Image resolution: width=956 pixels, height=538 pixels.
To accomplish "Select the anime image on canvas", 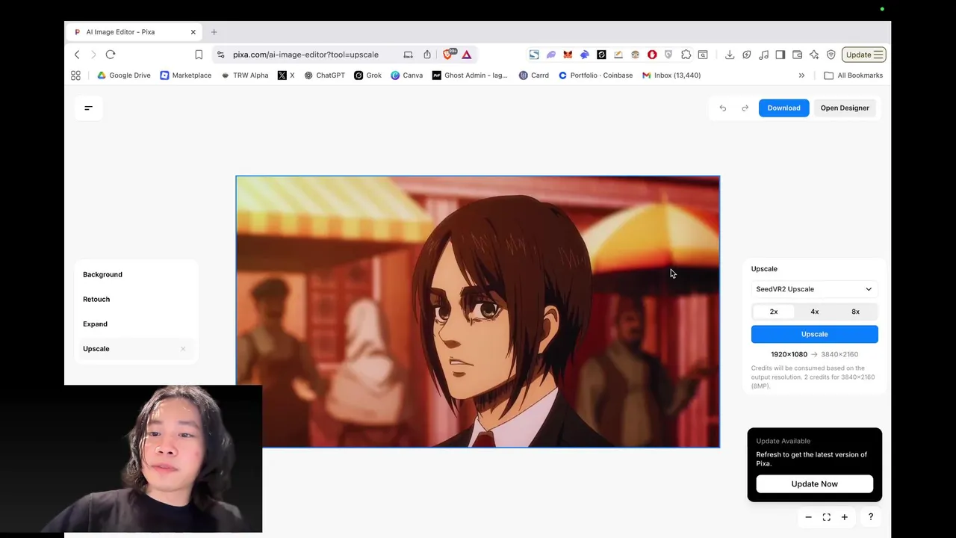I will pos(478,312).
